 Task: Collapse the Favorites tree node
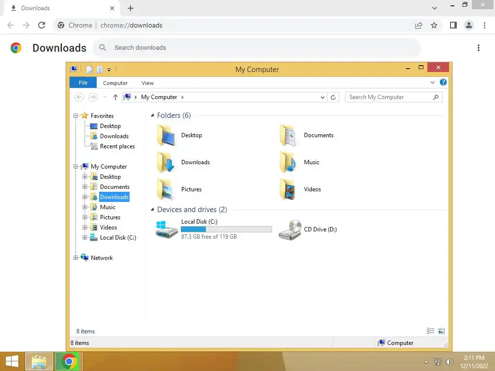[76, 116]
